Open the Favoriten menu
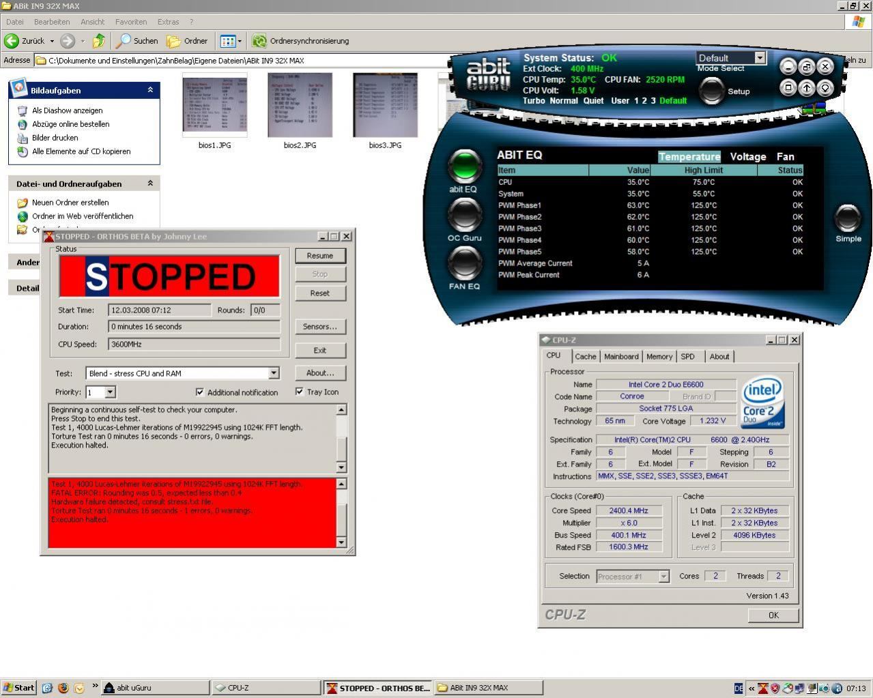Image resolution: width=873 pixels, height=698 pixels. tap(130, 22)
